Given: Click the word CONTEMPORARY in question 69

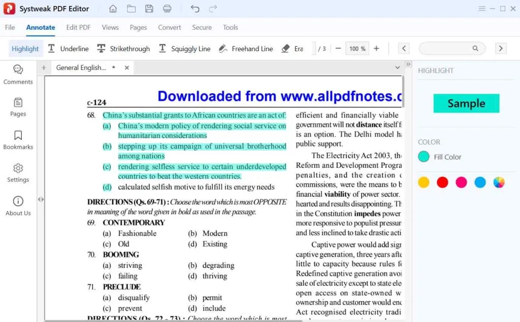Looking at the screenshot, I should tap(134, 223).
